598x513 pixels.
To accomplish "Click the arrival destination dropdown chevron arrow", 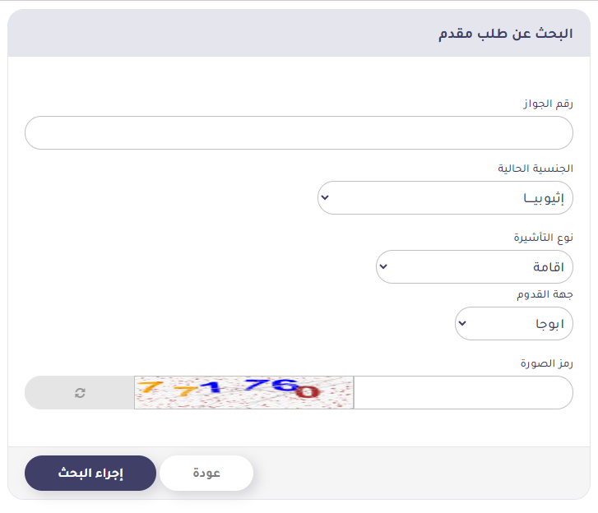I will coord(462,324).
